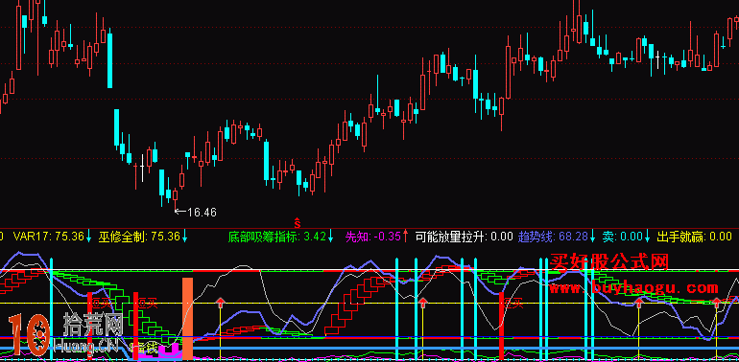This screenshot has height=362, width=739.
Task: Select the 出手就赢: 0.00 label
Action: tap(694, 236)
